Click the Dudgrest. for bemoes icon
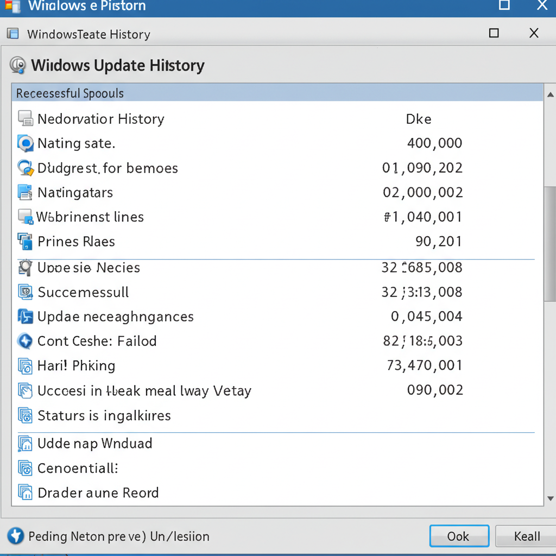Viewport: 556px width, 556px height. point(26,168)
